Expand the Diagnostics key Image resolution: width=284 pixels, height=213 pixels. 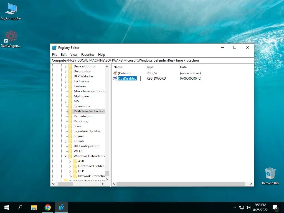pos(65,71)
